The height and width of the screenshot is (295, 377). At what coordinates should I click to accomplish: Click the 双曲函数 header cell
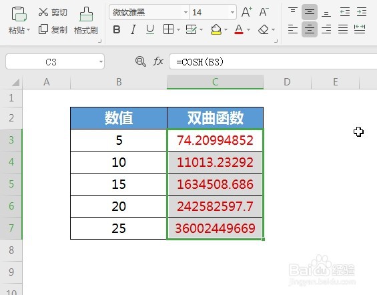[215, 118]
